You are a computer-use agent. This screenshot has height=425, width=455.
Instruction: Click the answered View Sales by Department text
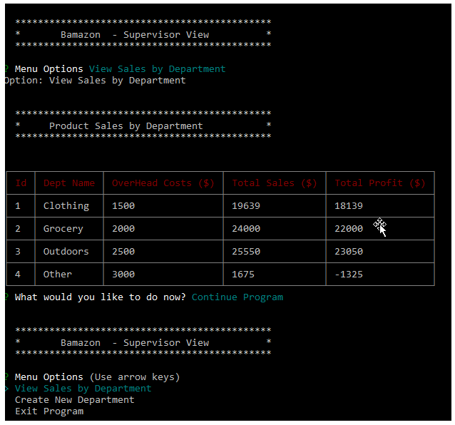[x=158, y=69]
